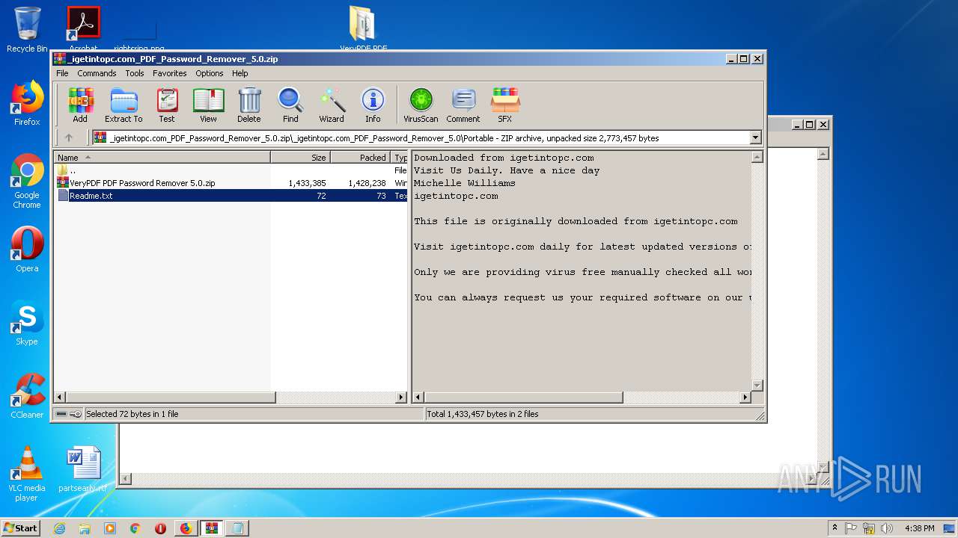The width and height of the screenshot is (958, 538).
Task: Click the Chrome taskbar icon
Action: [x=135, y=528]
